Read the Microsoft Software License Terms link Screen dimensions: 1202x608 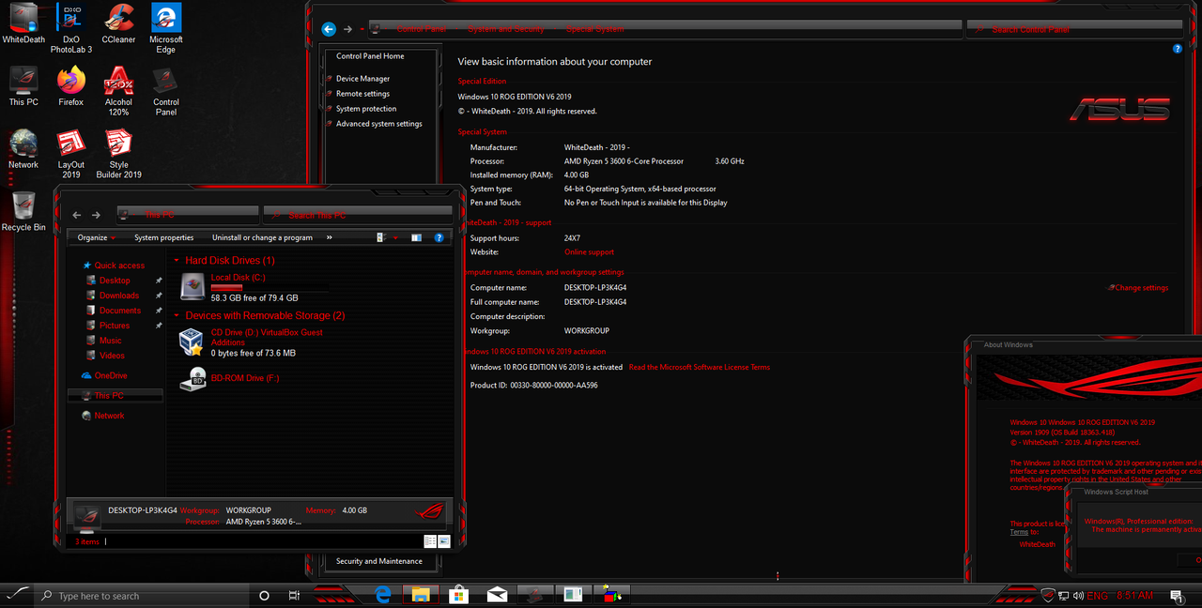700,368
